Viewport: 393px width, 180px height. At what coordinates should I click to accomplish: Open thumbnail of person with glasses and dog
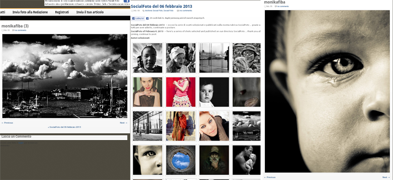(247, 58)
